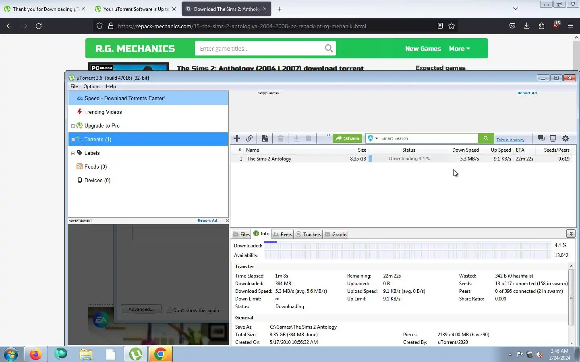Open the More dropdown on website
Image resolution: width=580 pixels, height=362 pixels.
point(460,49)
